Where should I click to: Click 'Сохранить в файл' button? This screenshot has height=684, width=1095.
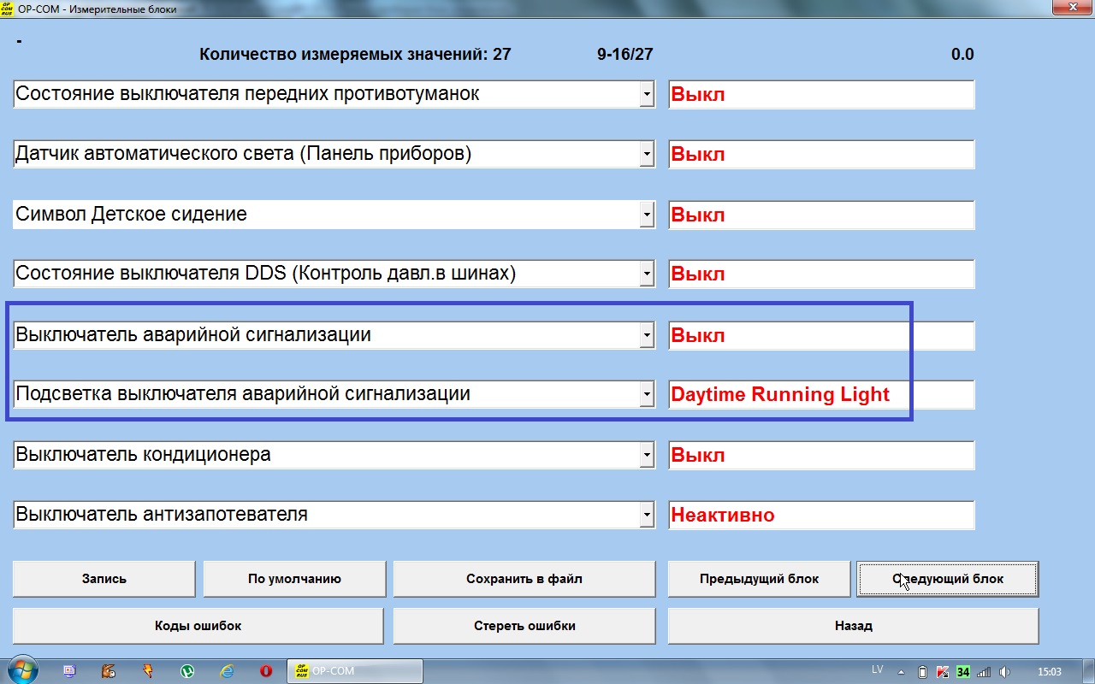pyautogui.click(x=524, y=579)
